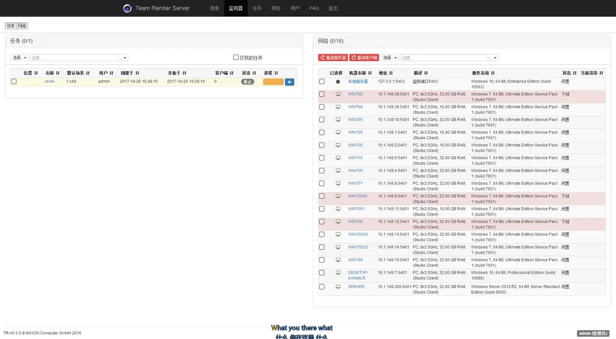The height and width of the screenshot is (339, 616).
Task: Open the WIN7052Q machine link
Action: click(x=358, y=247)
